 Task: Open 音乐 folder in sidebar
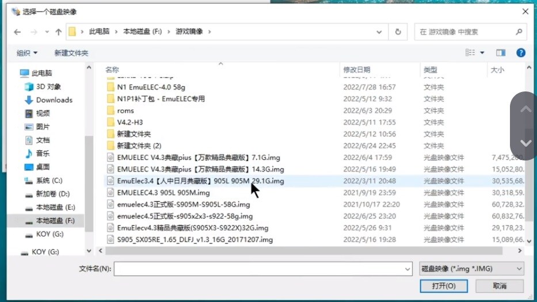point(37,154)
